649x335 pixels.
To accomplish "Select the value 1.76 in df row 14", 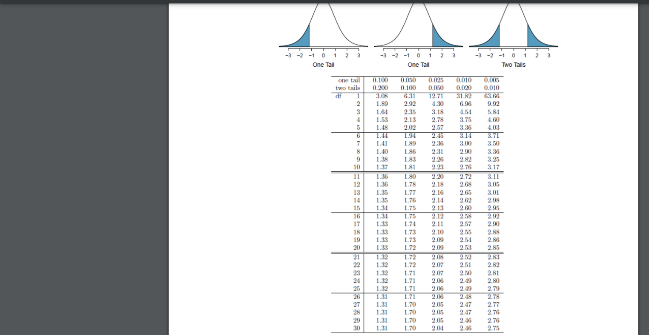I will pos(410,200).
